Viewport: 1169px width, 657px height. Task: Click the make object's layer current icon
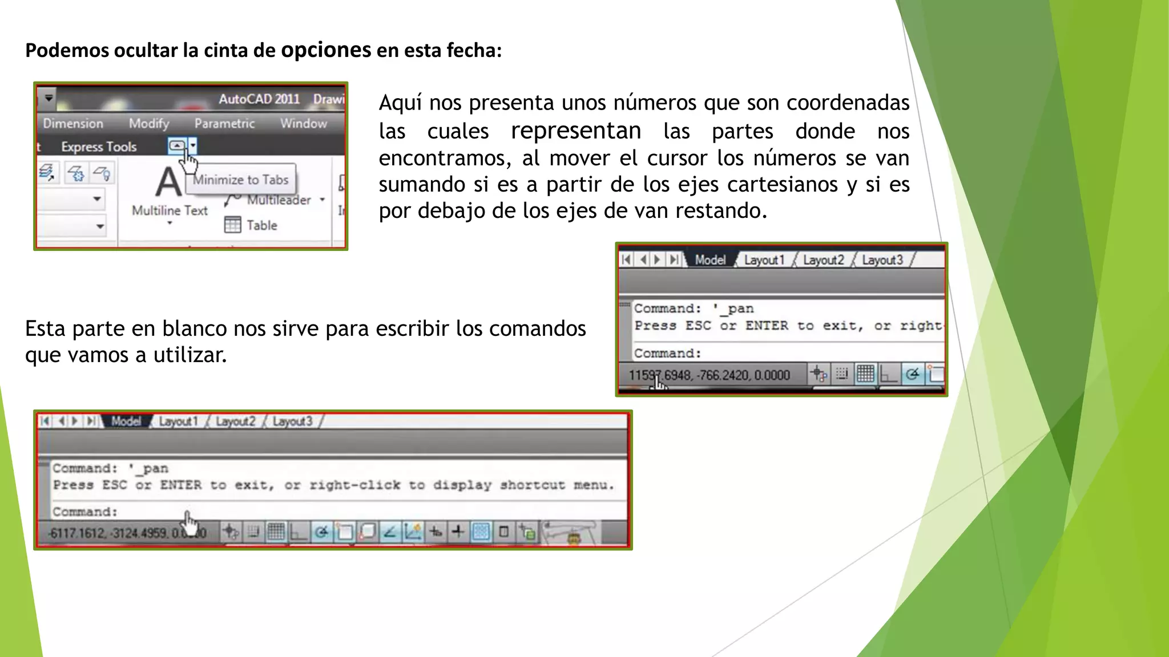coord(47,173)
